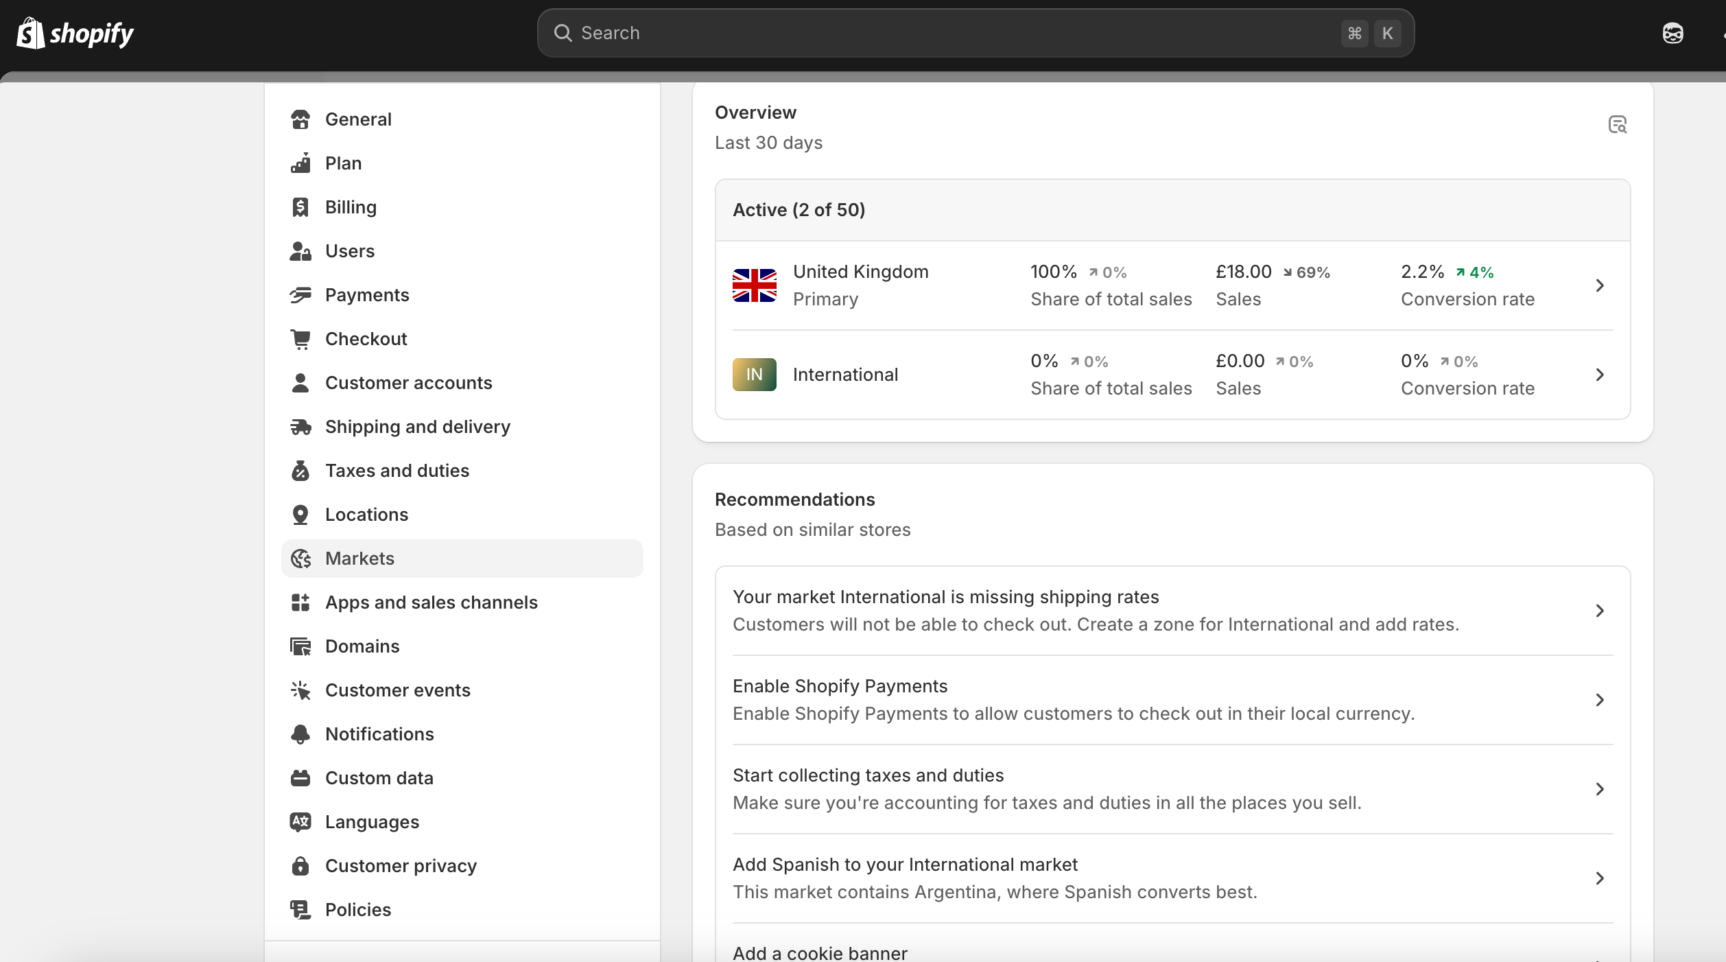Click the International IN badge
Screen dimensions: 1726x962
click(x=754, y=375)
